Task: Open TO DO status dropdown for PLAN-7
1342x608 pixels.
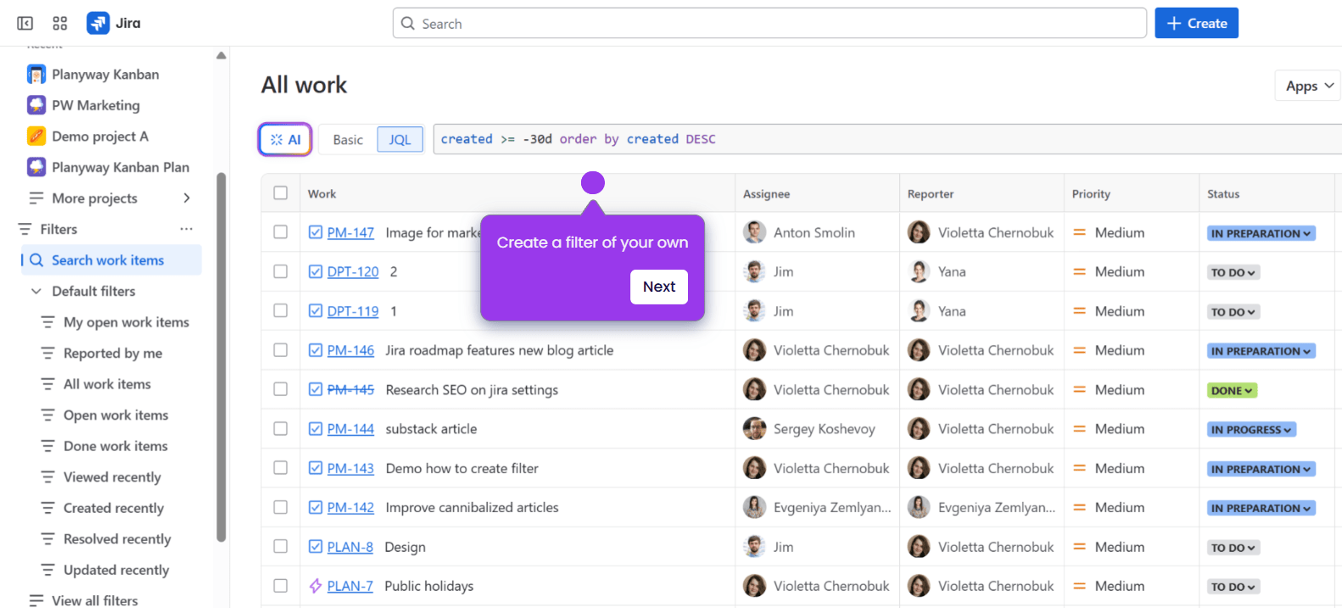Action: (x=1233, y=587)
